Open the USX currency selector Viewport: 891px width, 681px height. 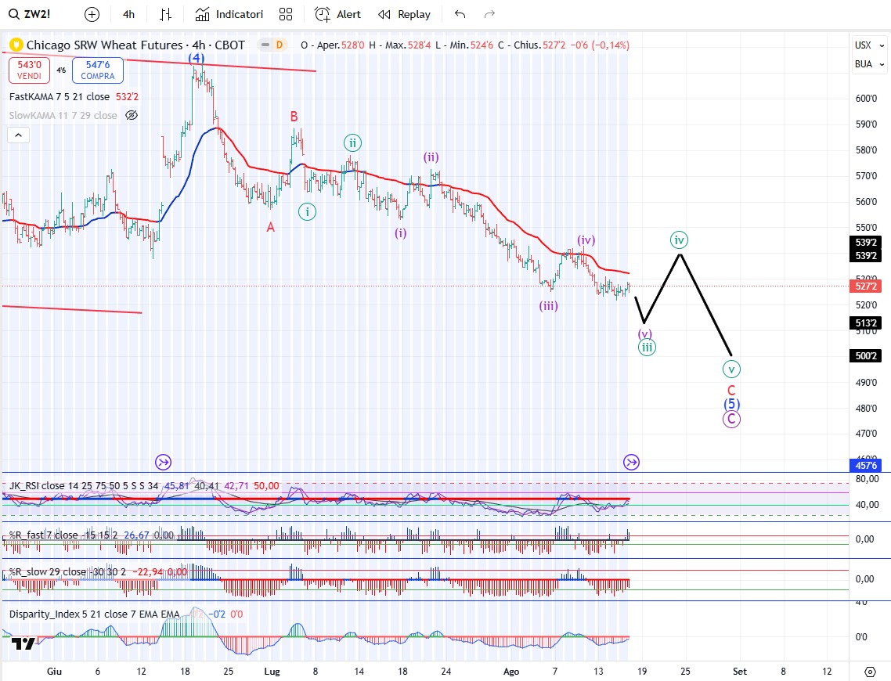click(x=863, y=45)
